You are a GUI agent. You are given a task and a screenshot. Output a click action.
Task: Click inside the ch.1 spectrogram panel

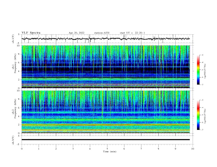[105, 67]
